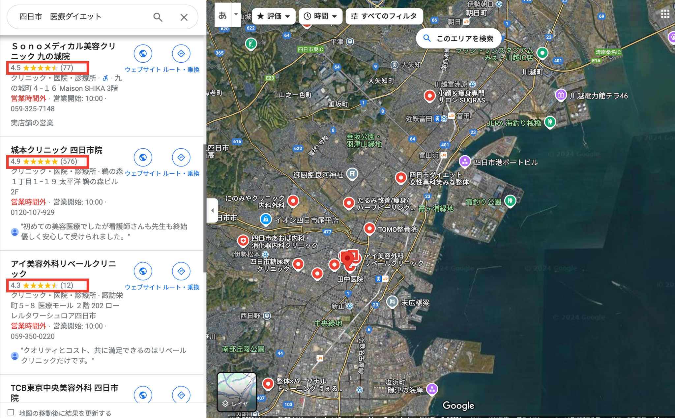Select the JERA 海釣り桟橋 green marker
This screenshot has width=675, height=418.
pyautogui.click(x=550, y=122)
